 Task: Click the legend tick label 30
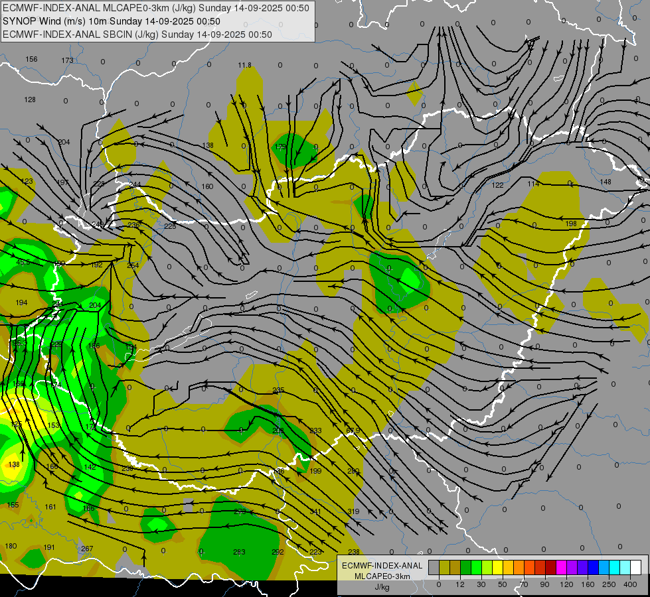481,584
